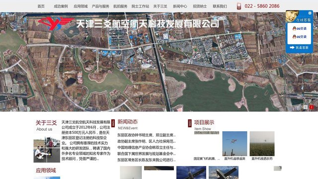Viewport: 318px width, 179px height.
Task: Click the 项目展示 section heading
Action: tap(204, 122)
